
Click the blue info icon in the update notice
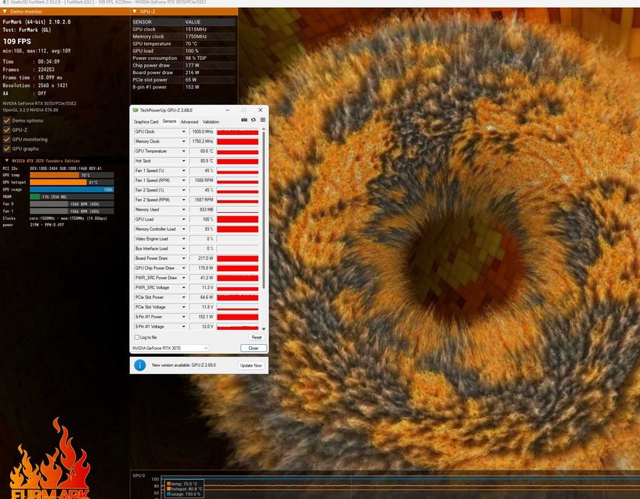click(140, 365)
